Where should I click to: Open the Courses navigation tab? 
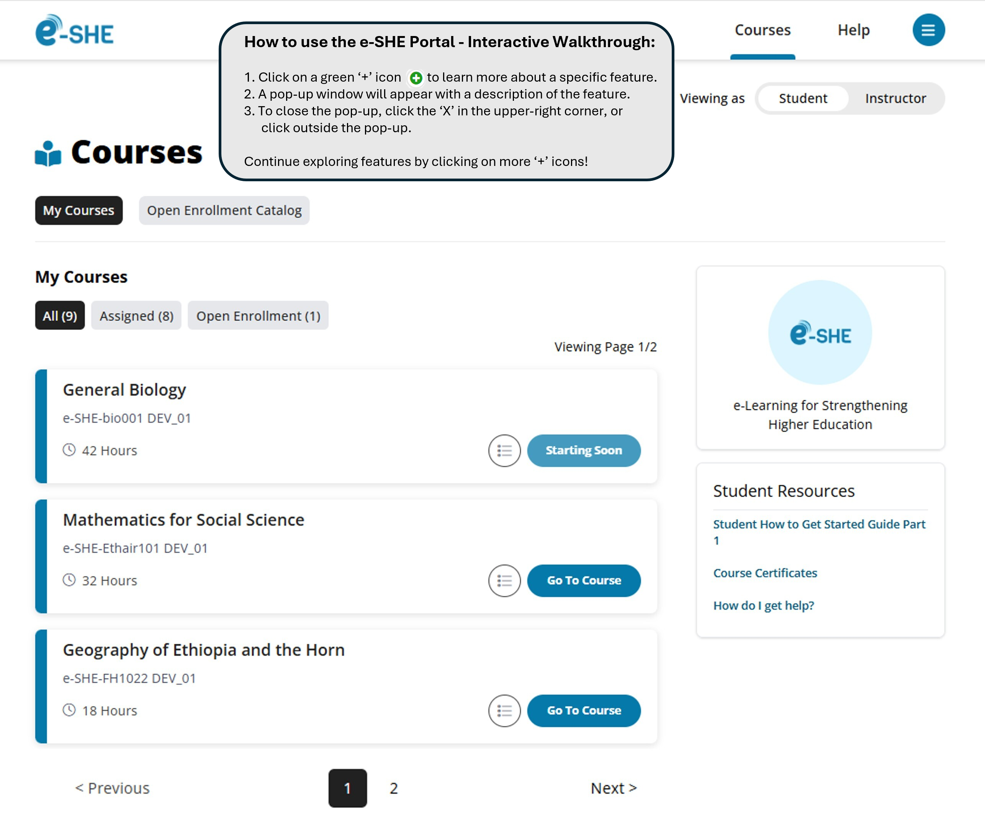[x=762, y=30]
